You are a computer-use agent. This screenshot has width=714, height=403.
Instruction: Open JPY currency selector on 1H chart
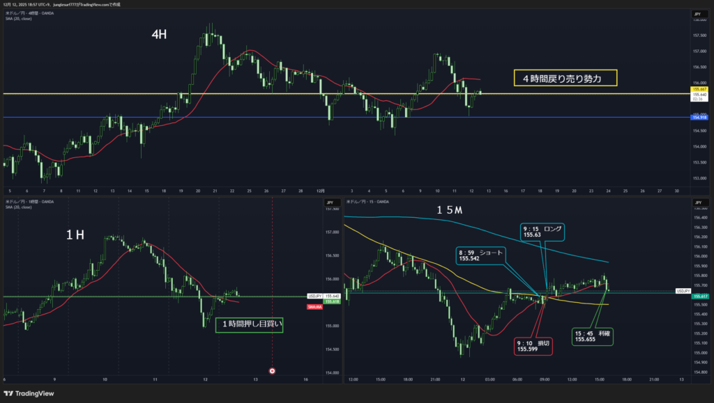[x=327, y=203]
